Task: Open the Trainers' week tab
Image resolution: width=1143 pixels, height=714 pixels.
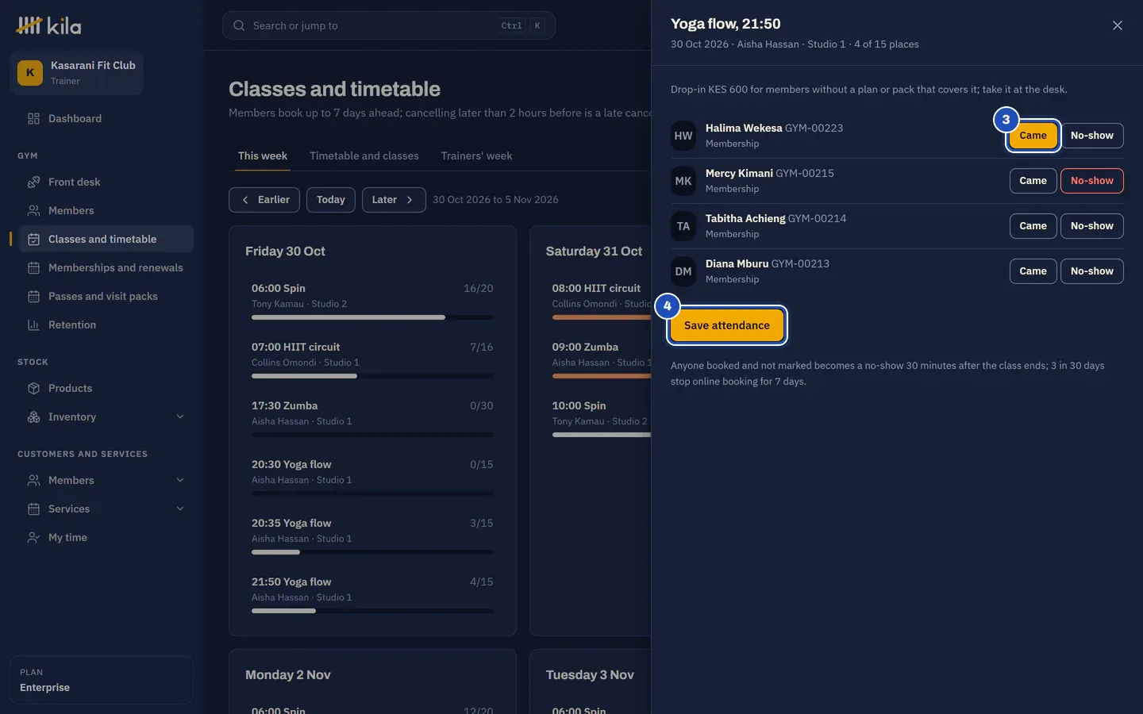Action: click(476, 155)
